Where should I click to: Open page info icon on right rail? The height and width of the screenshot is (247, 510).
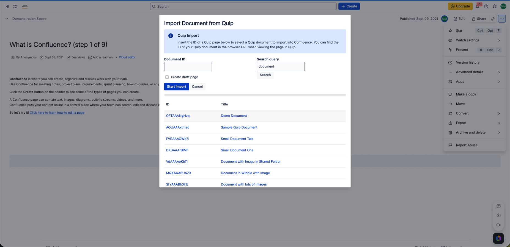498,216
